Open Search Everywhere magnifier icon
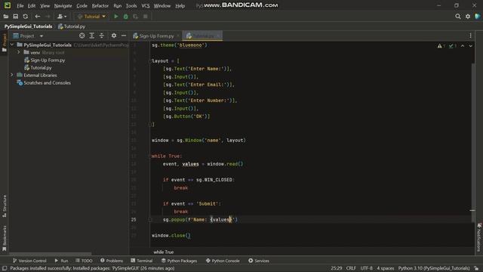 (458, 17)
